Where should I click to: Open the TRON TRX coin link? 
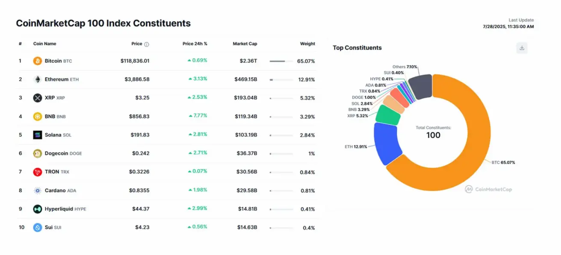(x=57, y=172)
